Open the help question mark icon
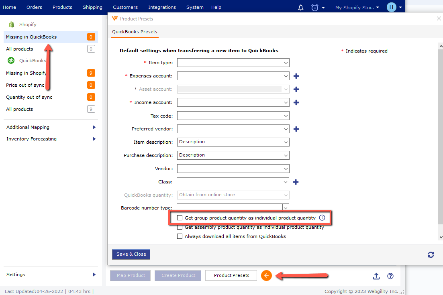This screenshot has width=443, height=295. pyautogui.click(x=390, y=276)
